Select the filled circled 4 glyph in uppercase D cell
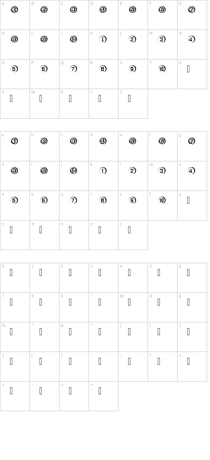This screenshot has height=460, width=210. 103,10
